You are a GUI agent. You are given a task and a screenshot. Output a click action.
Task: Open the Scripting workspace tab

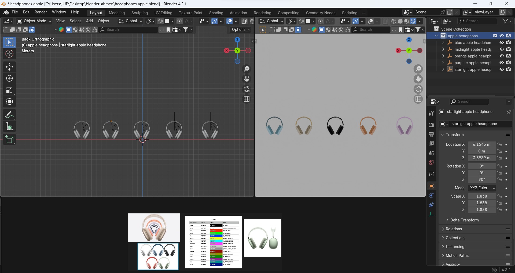(x=350, y=13)
